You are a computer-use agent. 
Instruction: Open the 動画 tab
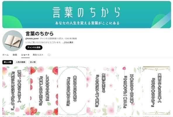pyautogui.click(x=15, y=55)
